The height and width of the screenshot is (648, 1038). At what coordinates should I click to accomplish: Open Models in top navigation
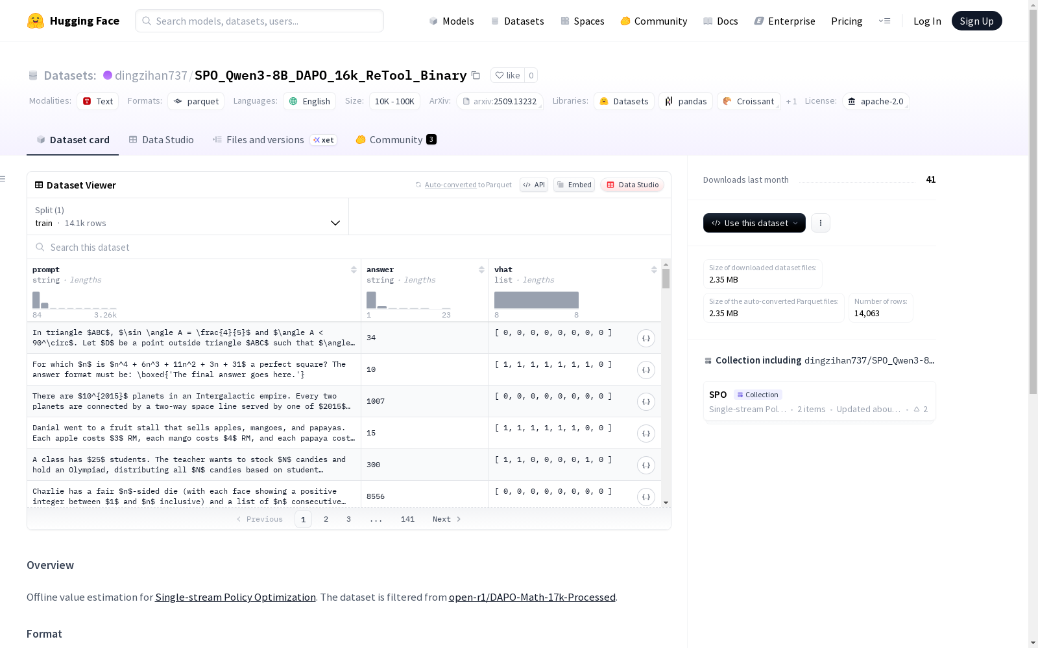pyautogui.click(x=452, y=21)
